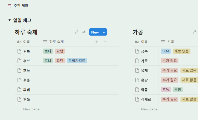
Task: Click empty 하루 숙제 cell of 후베 row
Action: pos(67,90)
